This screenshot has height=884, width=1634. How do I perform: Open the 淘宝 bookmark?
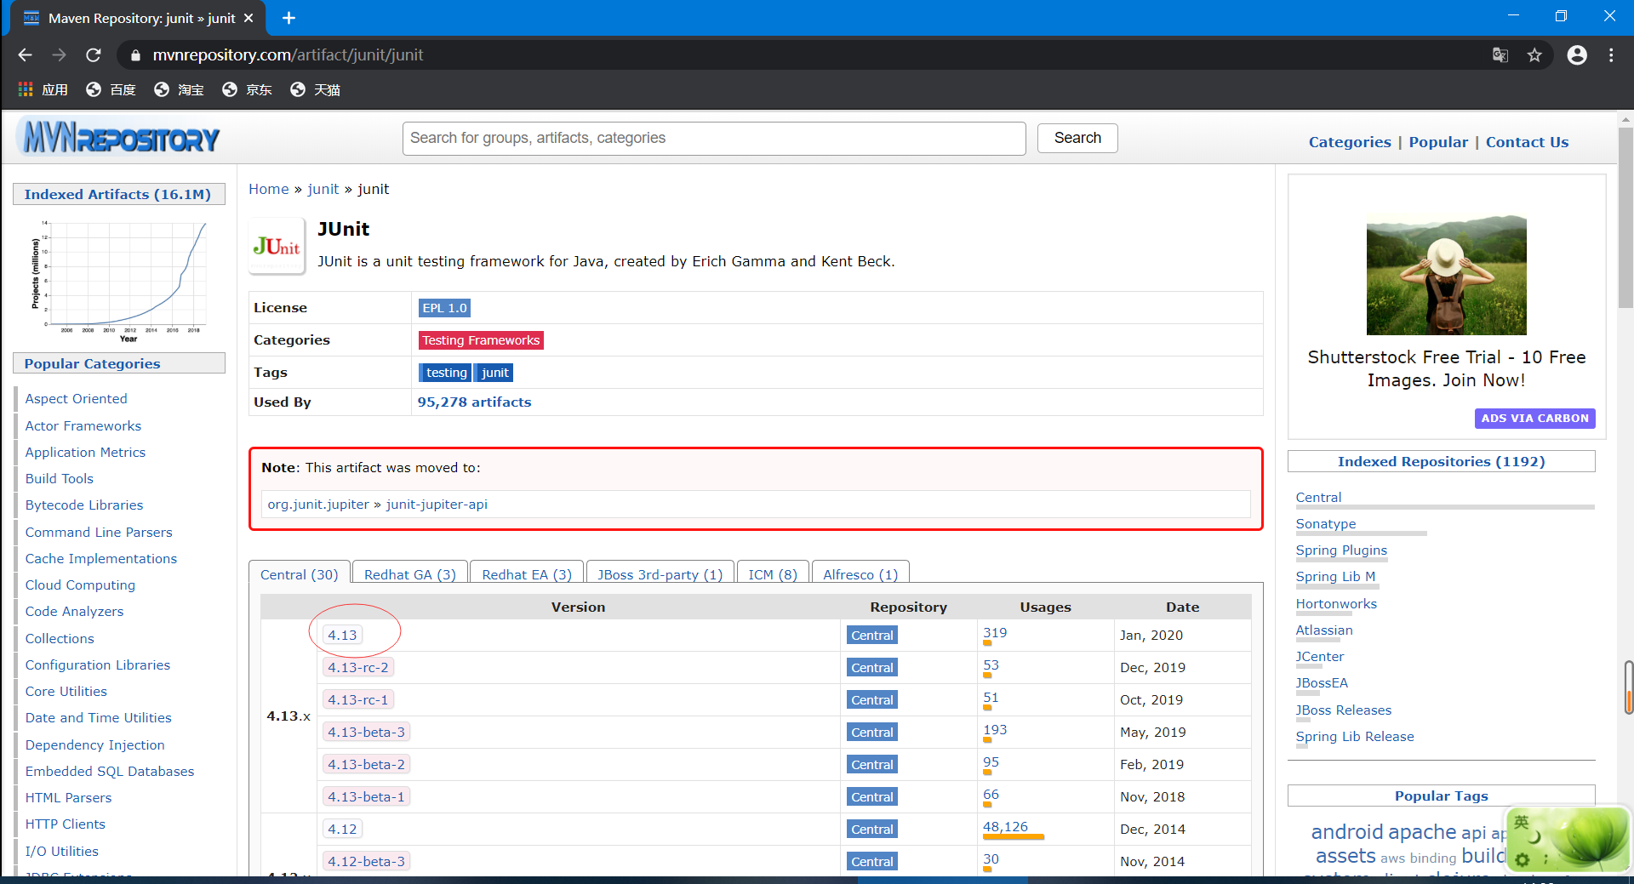pos(180,89)
